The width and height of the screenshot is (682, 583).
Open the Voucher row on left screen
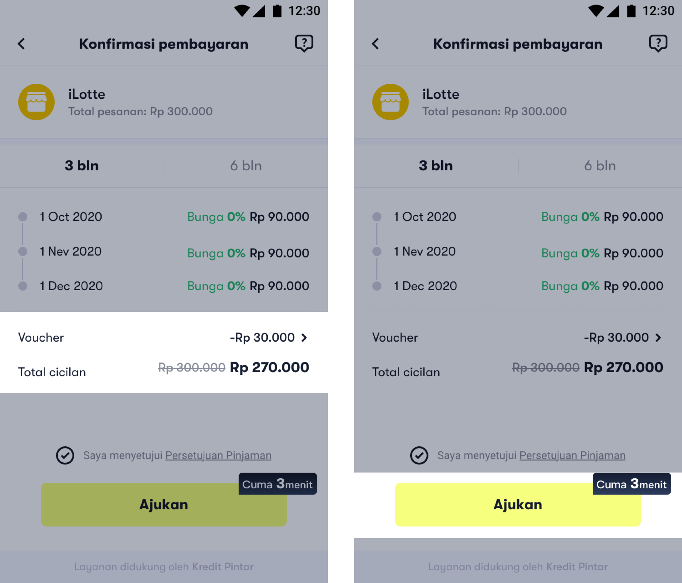(164, 338)
